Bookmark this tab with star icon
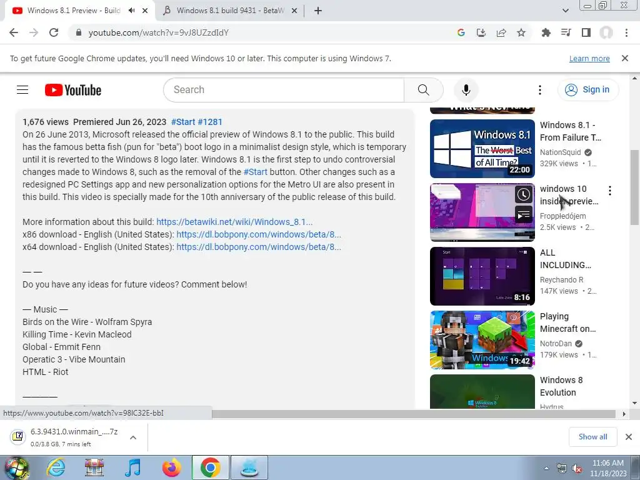This screenshot has width=640, height=480. (521, 32)
